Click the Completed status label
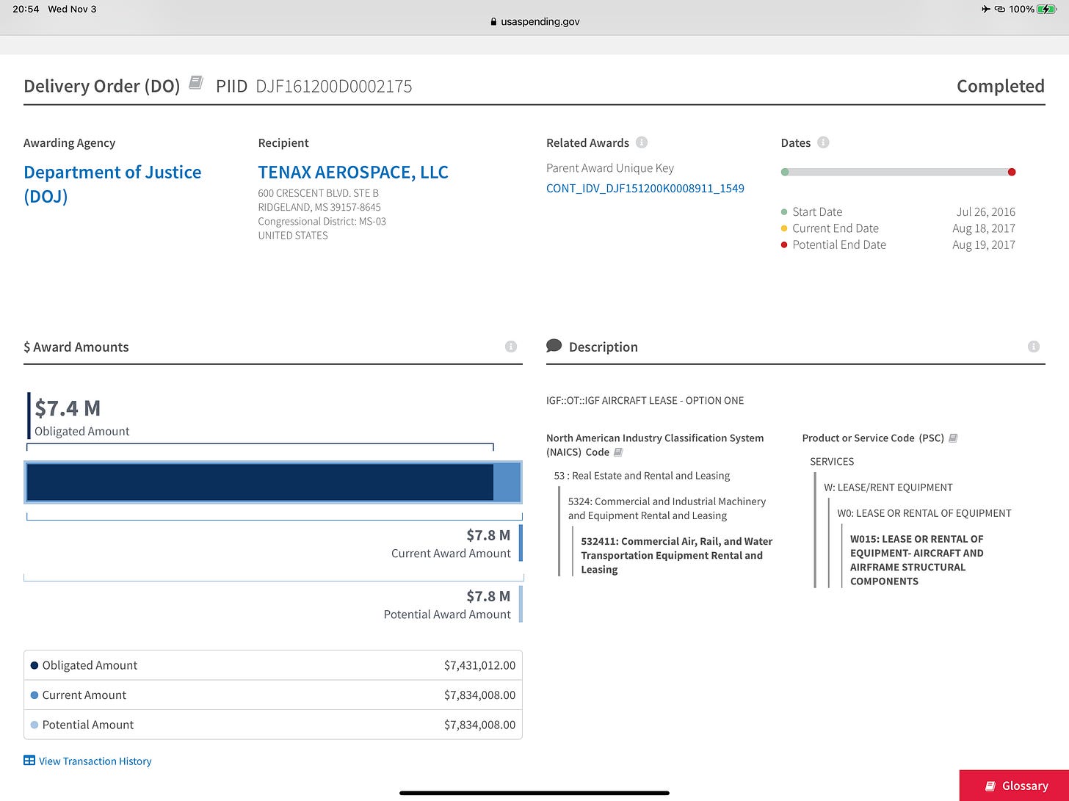 (1001, 86)
